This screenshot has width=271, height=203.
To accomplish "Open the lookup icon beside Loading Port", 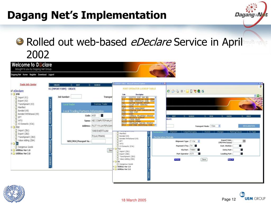I will click(242, 154).
